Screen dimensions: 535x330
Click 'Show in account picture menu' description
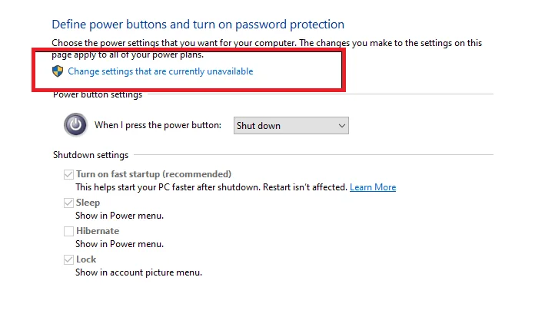[x=138, y=272]
